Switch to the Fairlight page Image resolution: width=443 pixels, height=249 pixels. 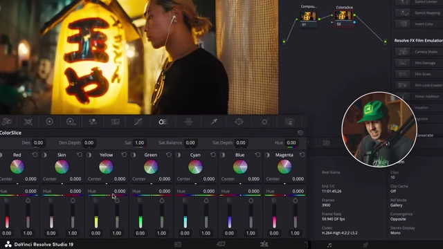click(x=329, y=245)
